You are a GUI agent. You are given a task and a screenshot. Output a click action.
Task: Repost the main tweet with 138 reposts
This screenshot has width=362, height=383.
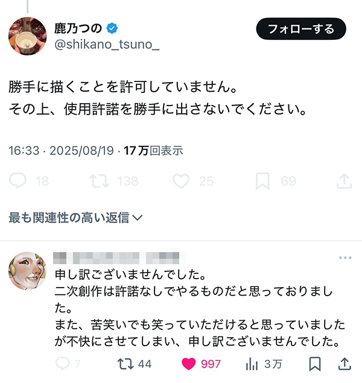pyautogui.click(x=97, y=181)
